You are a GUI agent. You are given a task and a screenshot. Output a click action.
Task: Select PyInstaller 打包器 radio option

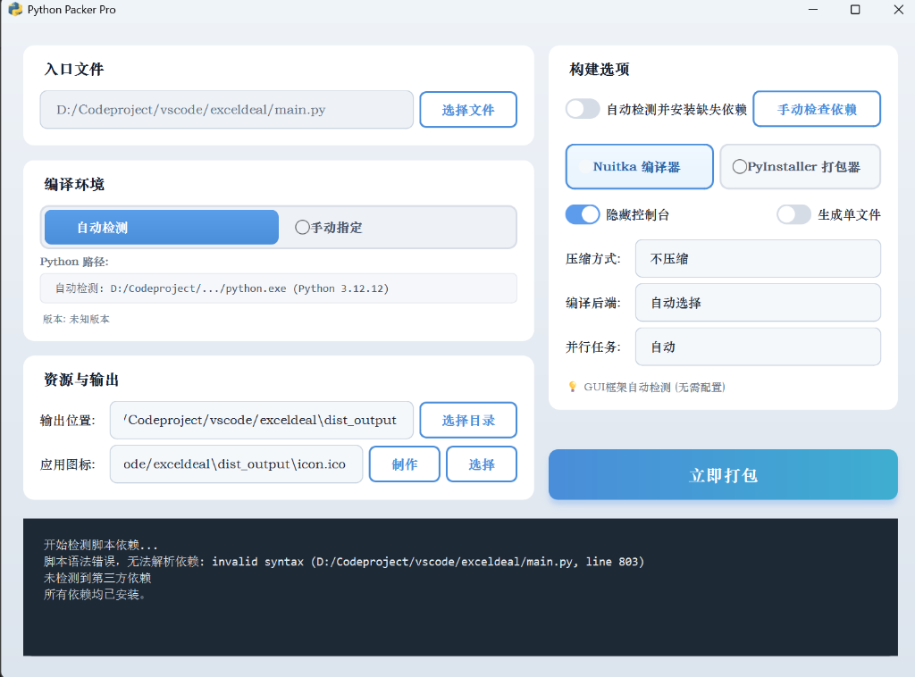pos(800,167)
